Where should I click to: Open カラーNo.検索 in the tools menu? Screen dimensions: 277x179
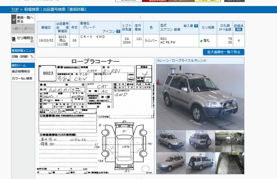[22, 78]
